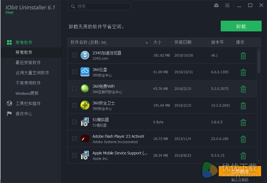Click trash icon for 51模拟器
Screen dimensions: 267x183
coord(243,123)
